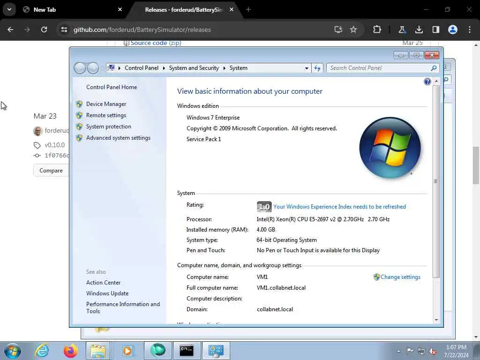
Task: Open Remote settings link
Action: pos(106,115)
